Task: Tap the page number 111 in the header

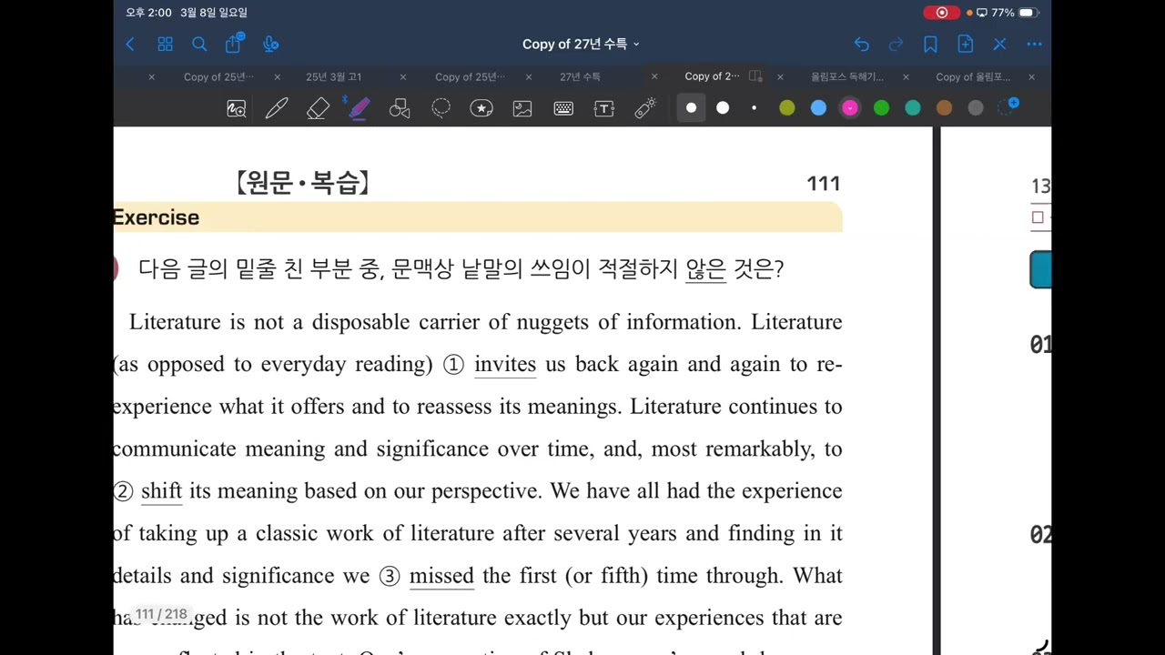Action: click(x=823, y=184)
